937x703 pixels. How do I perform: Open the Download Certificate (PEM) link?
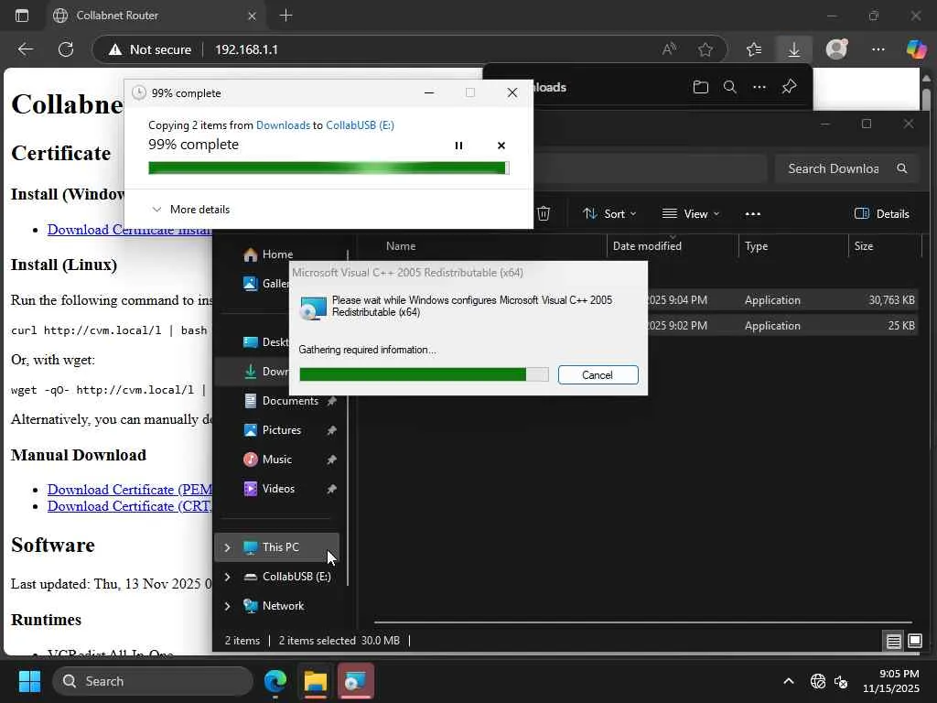(x=130, y=490)
